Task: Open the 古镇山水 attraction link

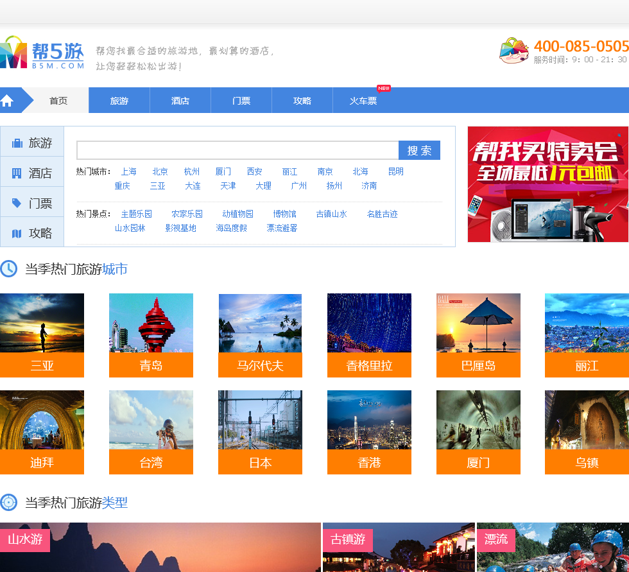Action: (331, 214)
